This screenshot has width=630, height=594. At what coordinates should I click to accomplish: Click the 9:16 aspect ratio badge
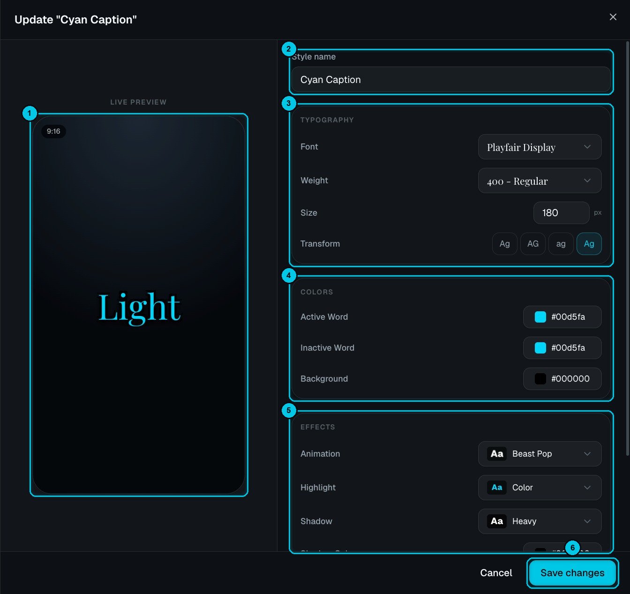click(x=53, y=131)
